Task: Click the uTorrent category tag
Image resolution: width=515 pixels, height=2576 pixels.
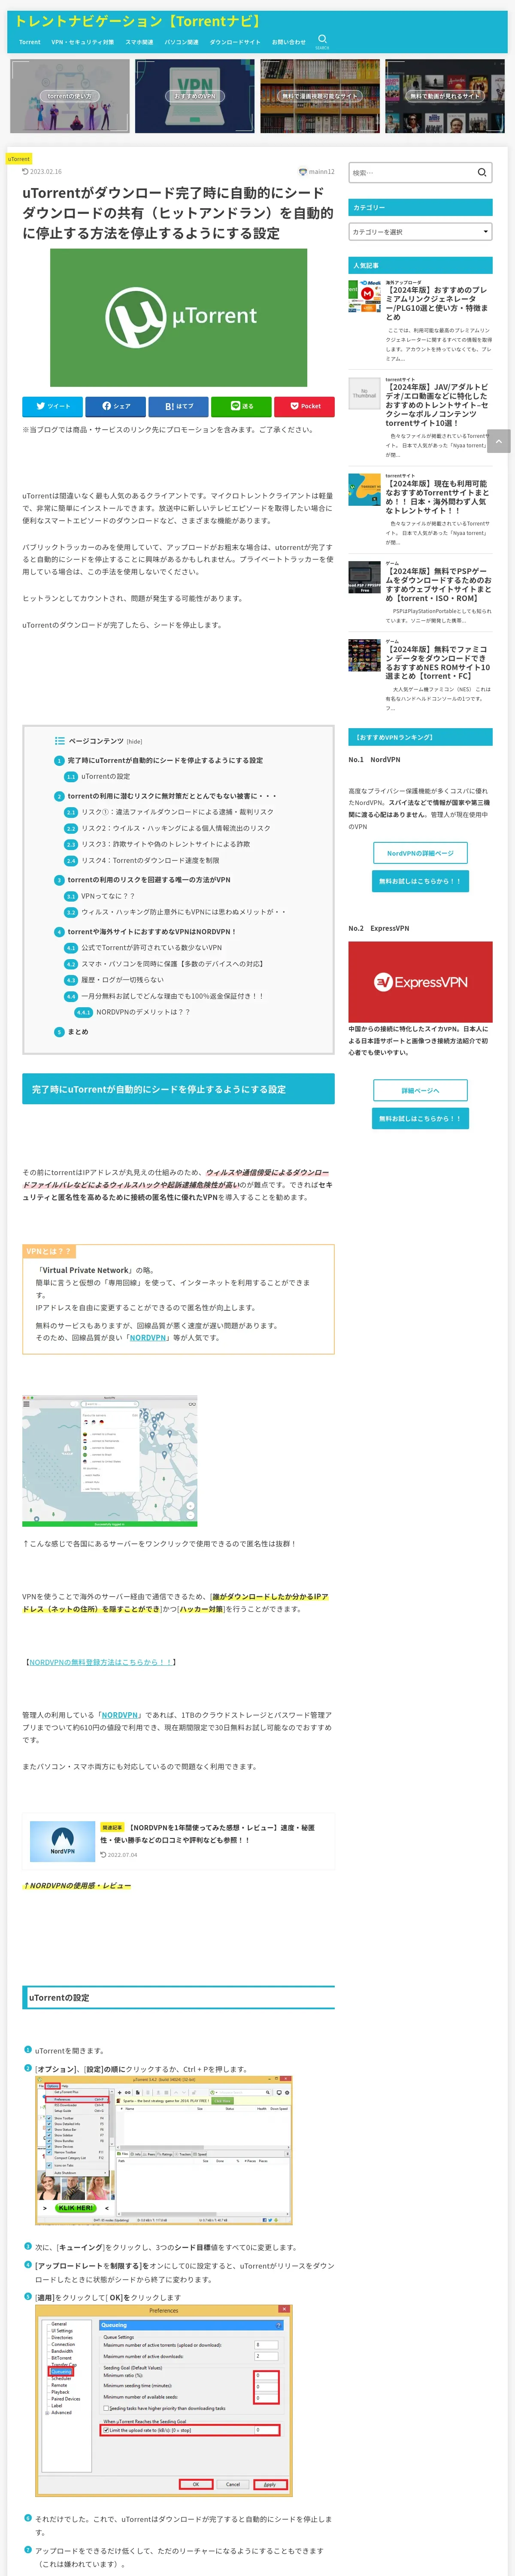Action: click(x=19, y=159)
